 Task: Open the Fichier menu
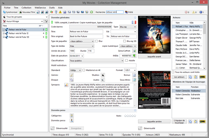(7, 8)
